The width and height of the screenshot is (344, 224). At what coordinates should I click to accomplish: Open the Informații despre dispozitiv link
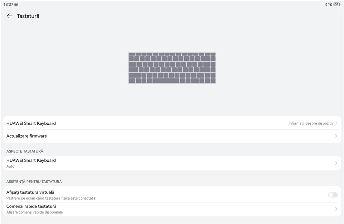click(x=311, y=123)
